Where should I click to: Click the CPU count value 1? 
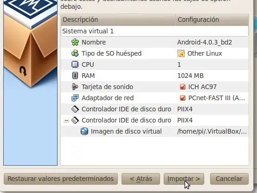point(179,64)
